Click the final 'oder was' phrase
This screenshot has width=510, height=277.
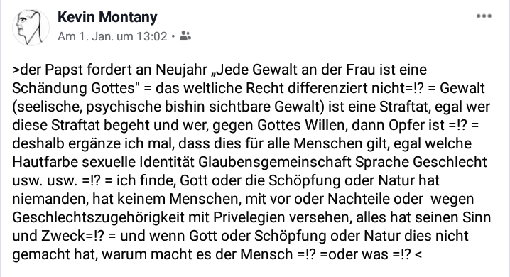[358, 254]
